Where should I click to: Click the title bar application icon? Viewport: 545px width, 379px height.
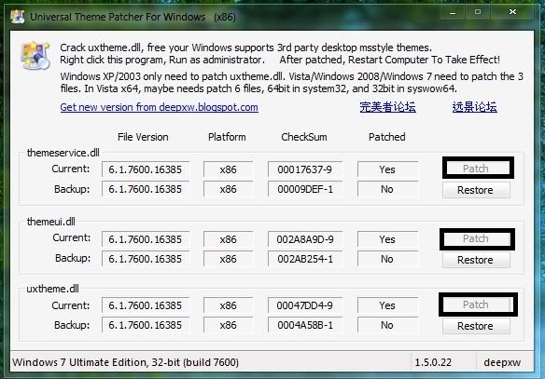(x=18, y=17)
